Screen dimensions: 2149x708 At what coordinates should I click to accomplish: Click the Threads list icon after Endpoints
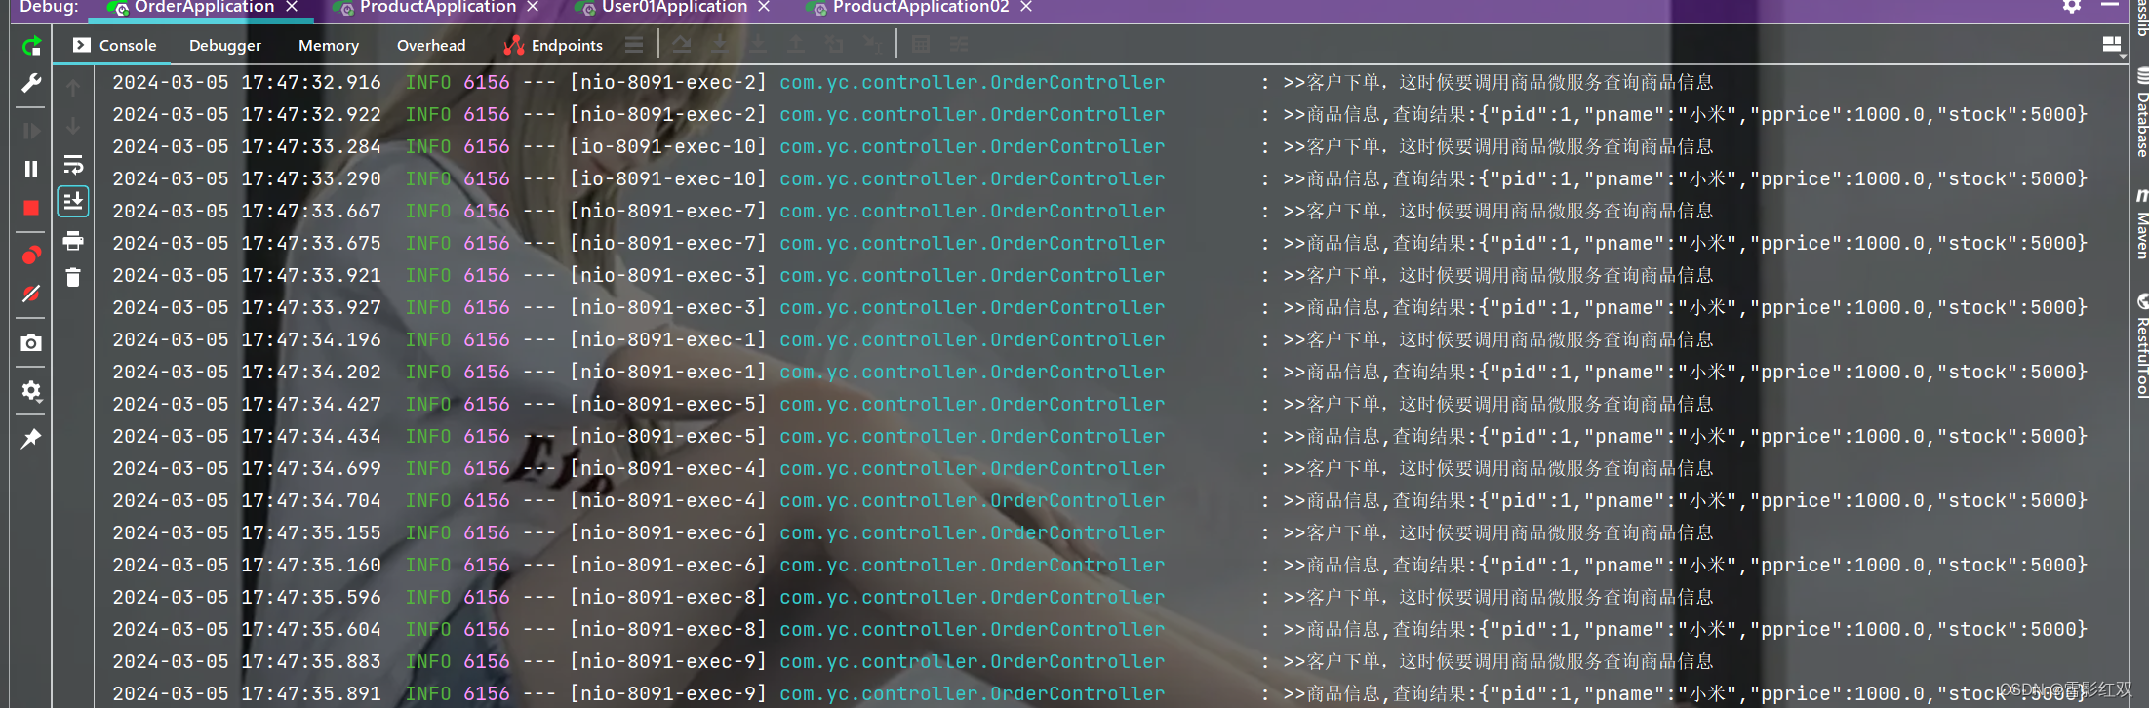click(634, 45)
